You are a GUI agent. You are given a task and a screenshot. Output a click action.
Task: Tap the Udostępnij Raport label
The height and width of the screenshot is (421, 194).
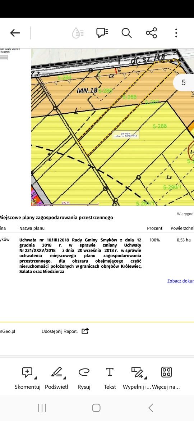pos(60,331)
